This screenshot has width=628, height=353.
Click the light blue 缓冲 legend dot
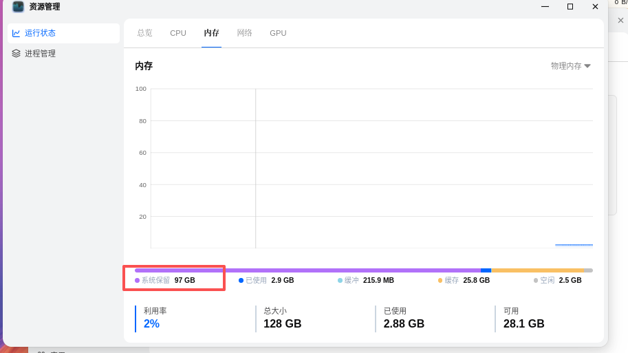point(340,281)
